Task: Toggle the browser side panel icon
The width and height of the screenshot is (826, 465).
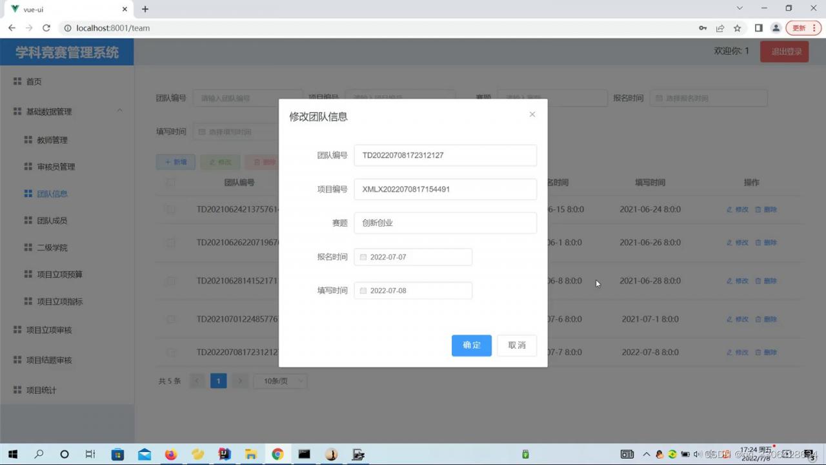Action: [x=759, y=28]
